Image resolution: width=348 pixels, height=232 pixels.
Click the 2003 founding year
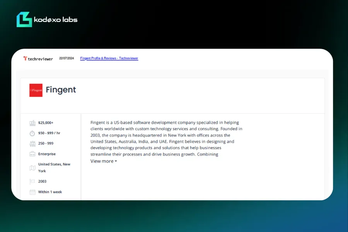[x=42, y=181]
